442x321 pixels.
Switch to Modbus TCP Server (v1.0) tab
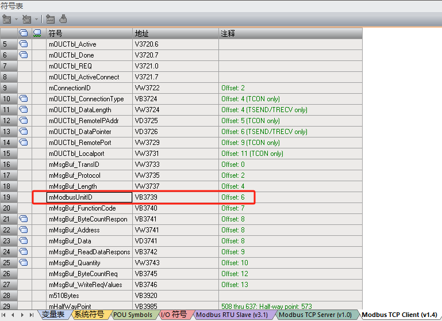[316, 315]
